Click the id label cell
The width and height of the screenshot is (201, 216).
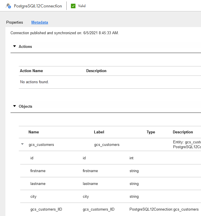[x=84, y=158]
